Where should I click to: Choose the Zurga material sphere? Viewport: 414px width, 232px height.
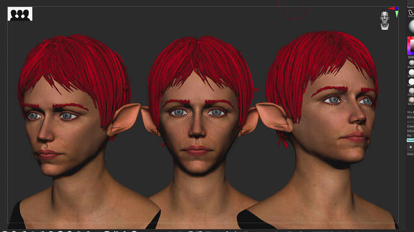[412, 90]
